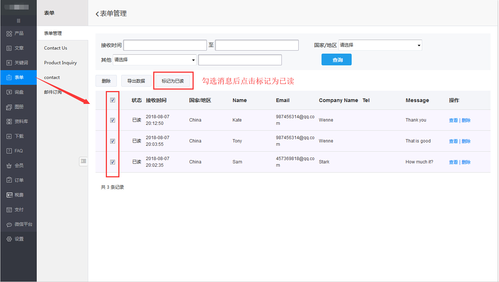
Task: Click the 标记为已读 button
Action: coord(173,81)
